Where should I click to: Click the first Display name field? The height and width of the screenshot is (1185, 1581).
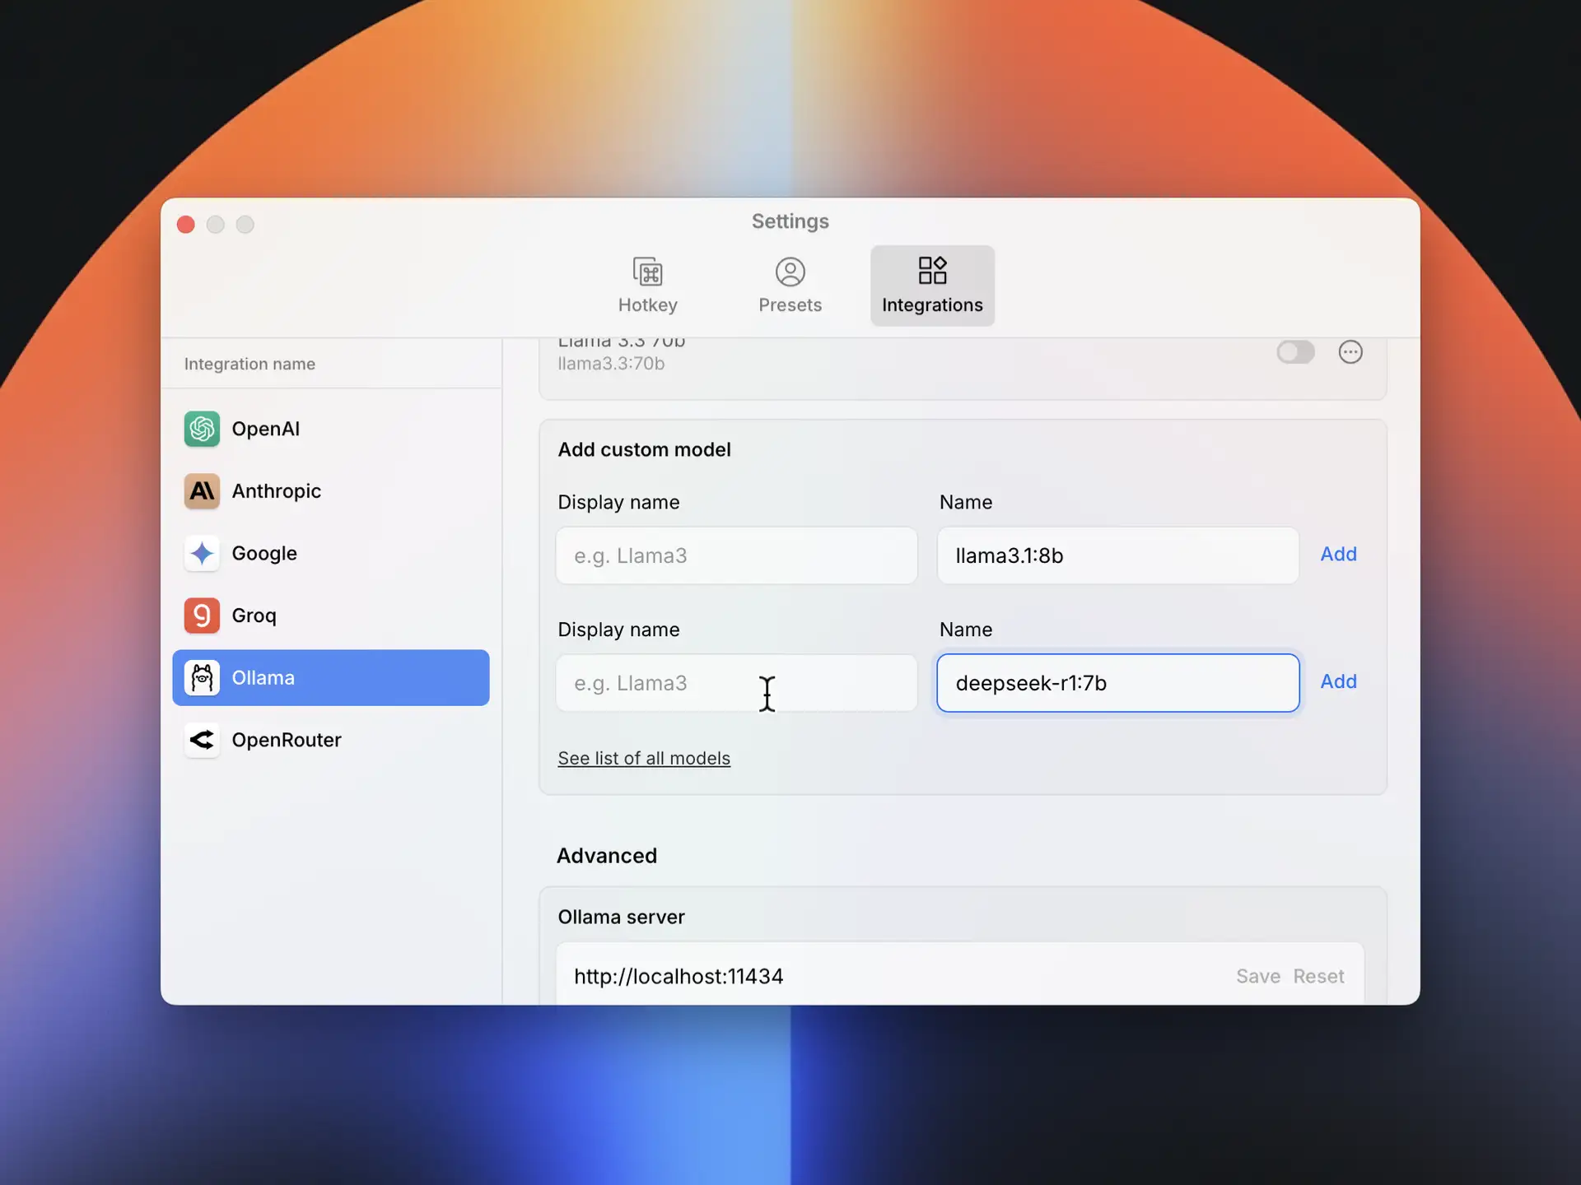(x=736, y=555)
